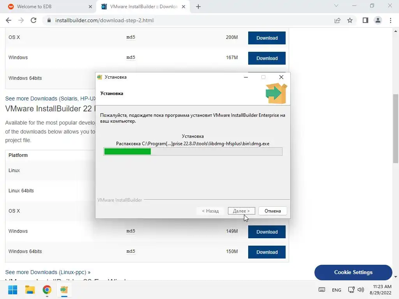Click the scrollbar up arrow
This screenshot has width=399, height=299.
[395, 31]
